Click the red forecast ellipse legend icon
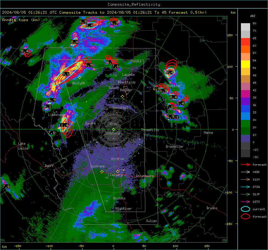This screenshot has width=268, height=250. (x=245, y=216)
